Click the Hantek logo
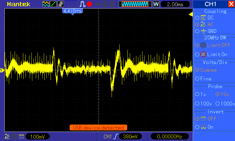This screenshot has width=235, height=141. click(19, 4)
